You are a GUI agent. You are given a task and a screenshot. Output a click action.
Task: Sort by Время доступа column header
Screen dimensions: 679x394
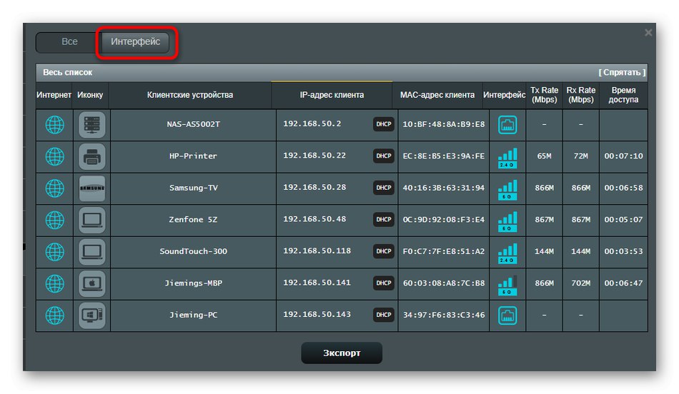point(623,95)
